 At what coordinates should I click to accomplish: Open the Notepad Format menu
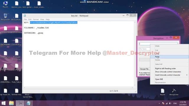coord(36,19)
